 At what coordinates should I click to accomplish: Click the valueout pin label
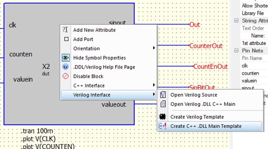(114, 104)
